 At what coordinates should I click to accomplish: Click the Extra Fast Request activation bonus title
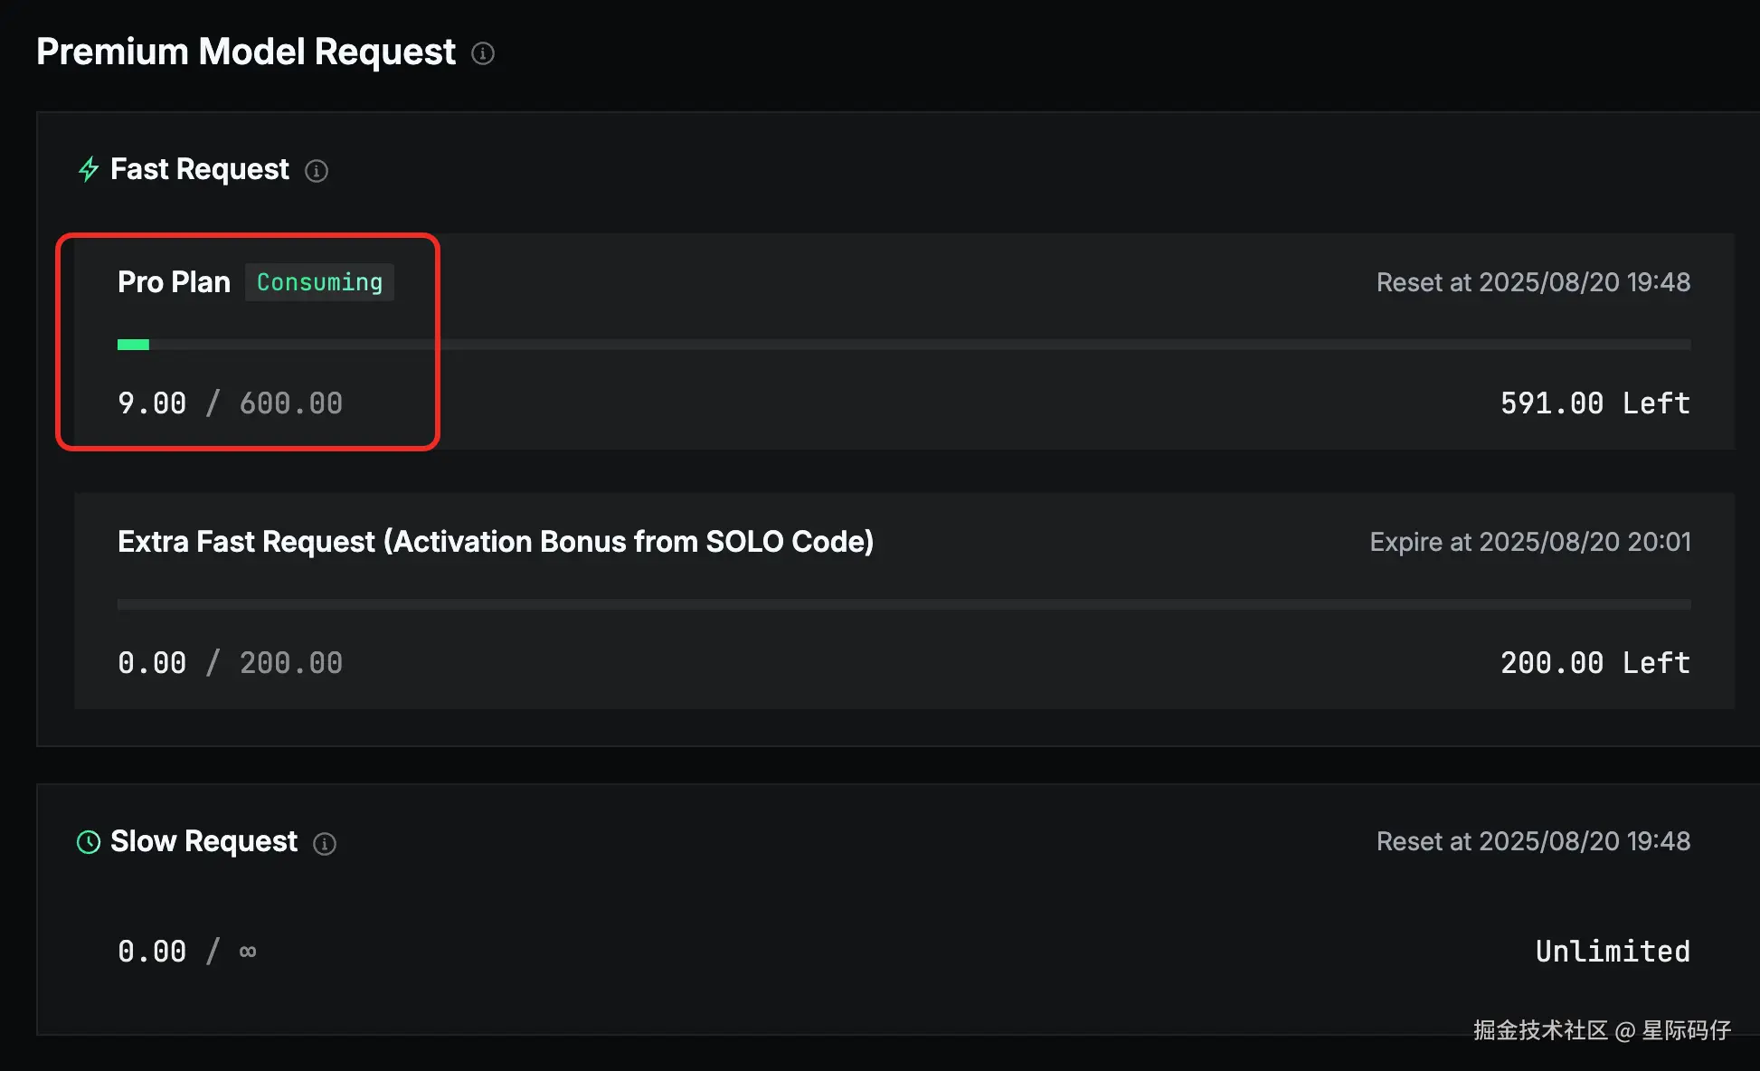(x=496, y=542)
